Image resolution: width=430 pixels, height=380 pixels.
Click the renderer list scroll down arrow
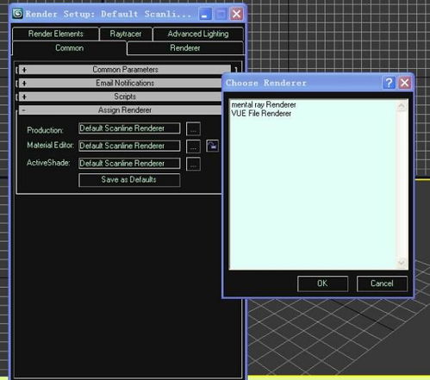point(402,263)
